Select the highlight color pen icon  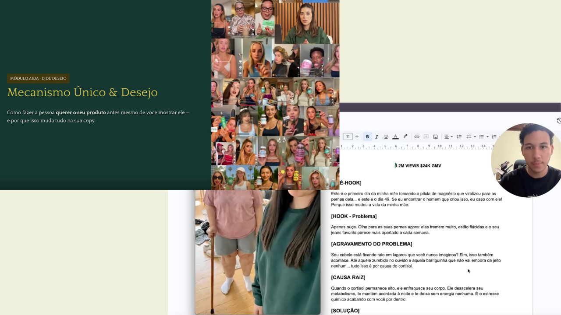405,136
